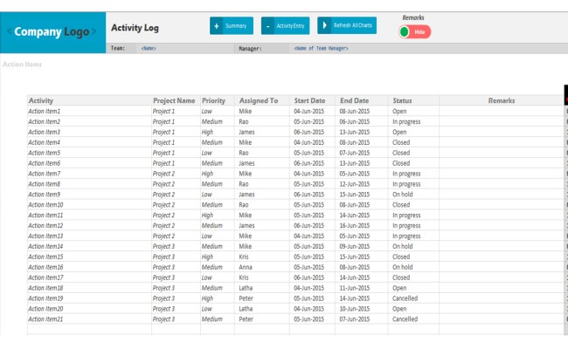568x349 pixels.
Task: Select cell Action Item3
Action: point(89,132)
